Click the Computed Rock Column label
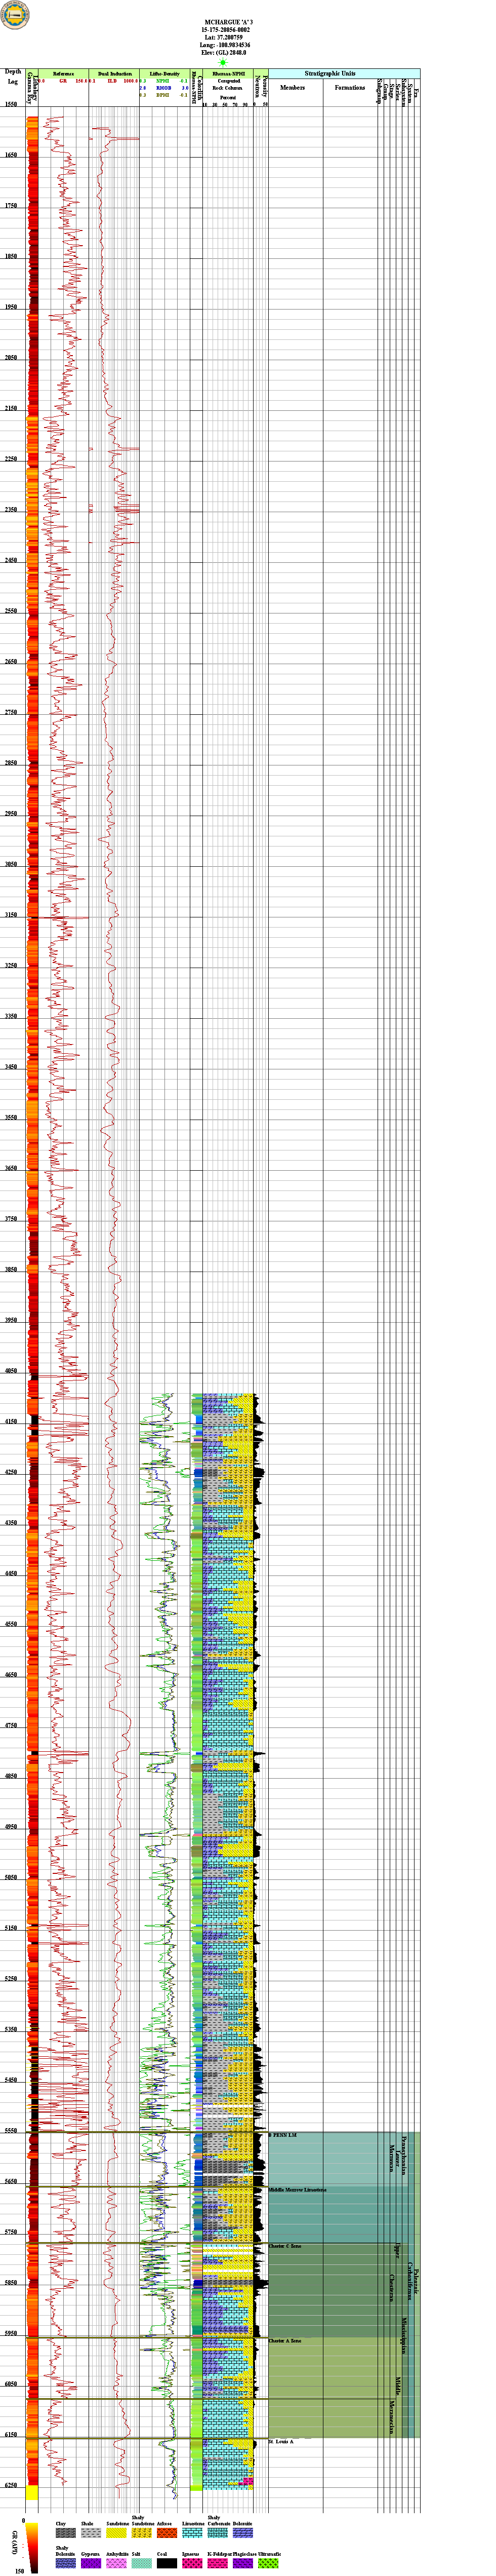Screen dimensions: 496x2576 228,85
